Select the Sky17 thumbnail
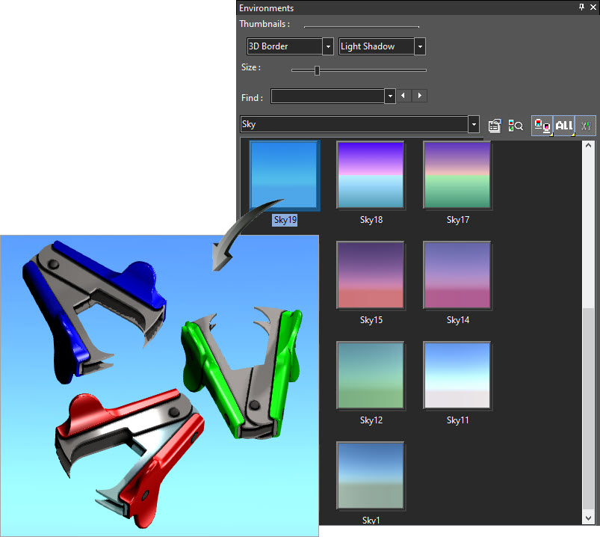This screenshot has height=537, width=600. pyautogui.click(x=457, y=176)
